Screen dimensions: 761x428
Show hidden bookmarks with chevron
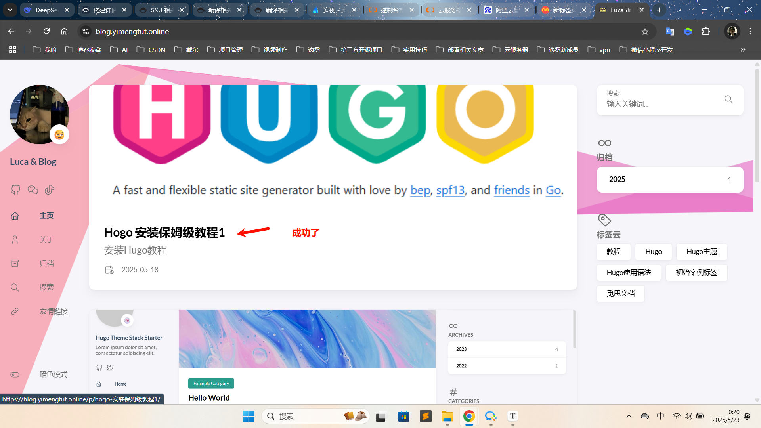[743, 50]
